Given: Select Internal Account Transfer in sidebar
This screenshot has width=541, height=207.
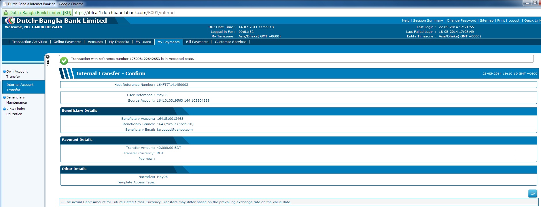Looking at the screenshot, I should click(x=23, y=87).
